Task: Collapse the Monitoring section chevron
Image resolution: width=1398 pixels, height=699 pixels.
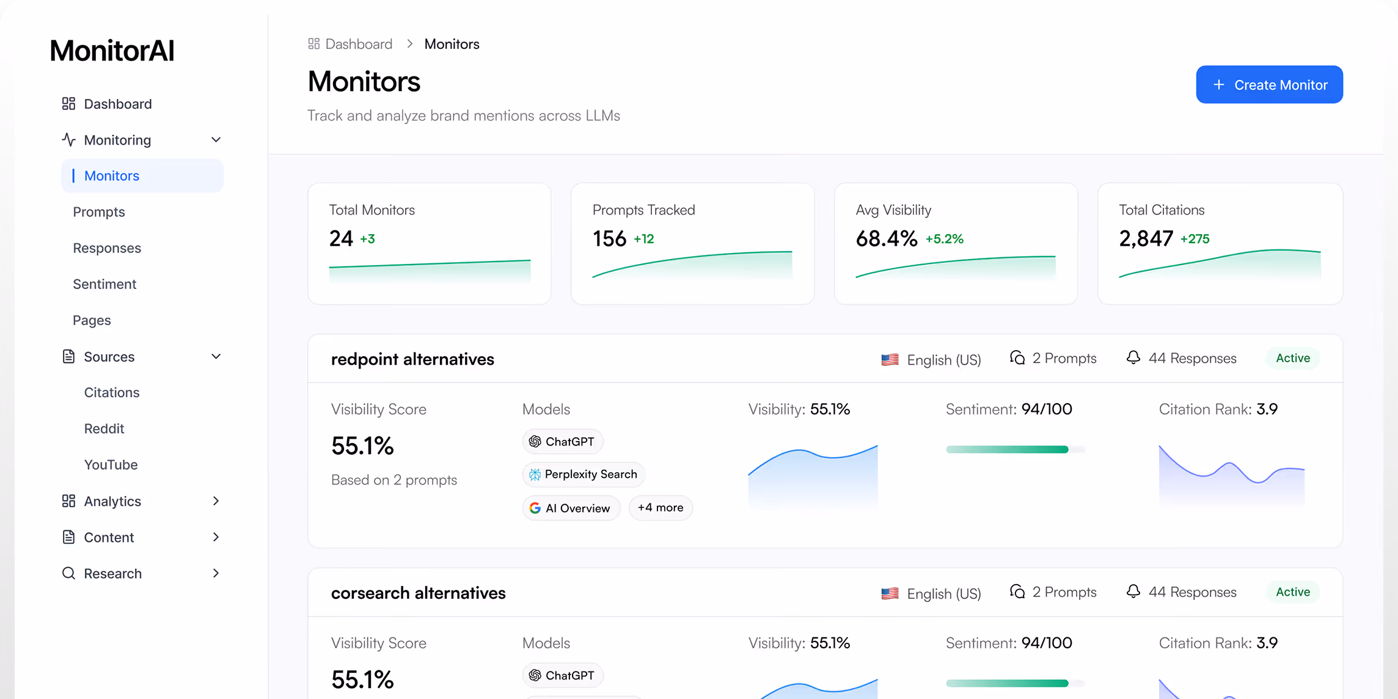Action: 216,140
